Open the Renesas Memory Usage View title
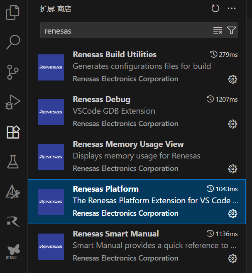Viewport: 252px width, 273px height. click(x=128, y=144)
